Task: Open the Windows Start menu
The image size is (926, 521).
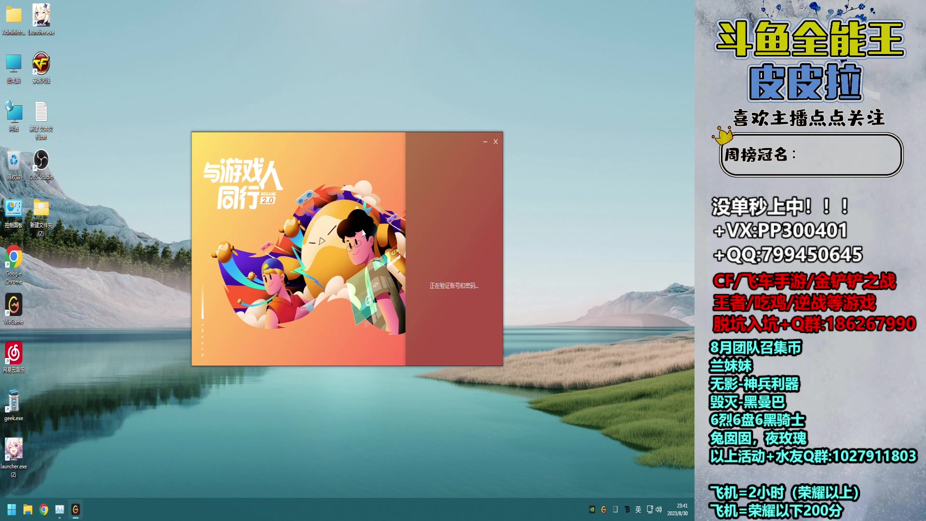Action: click(12, 509)
